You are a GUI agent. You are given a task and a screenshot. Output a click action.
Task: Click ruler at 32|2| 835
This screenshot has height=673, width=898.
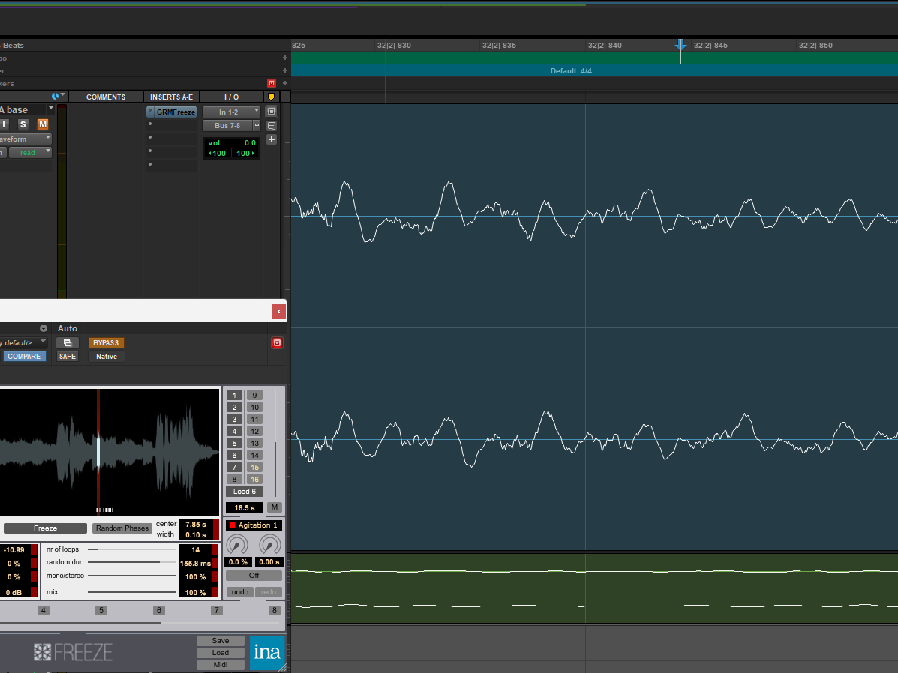pyautogui.click(x=499, y=45)
